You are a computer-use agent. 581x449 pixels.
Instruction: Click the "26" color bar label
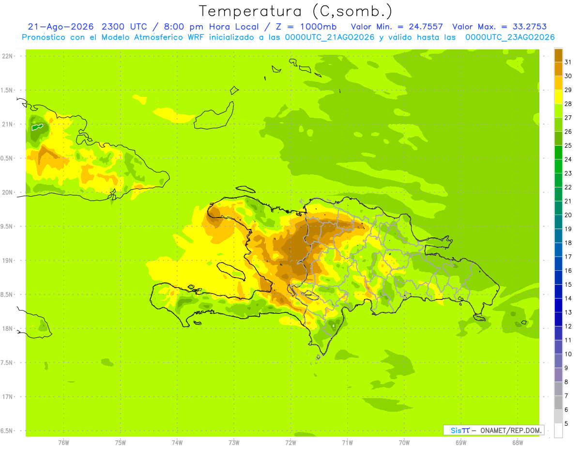click(x=568, y=132)
